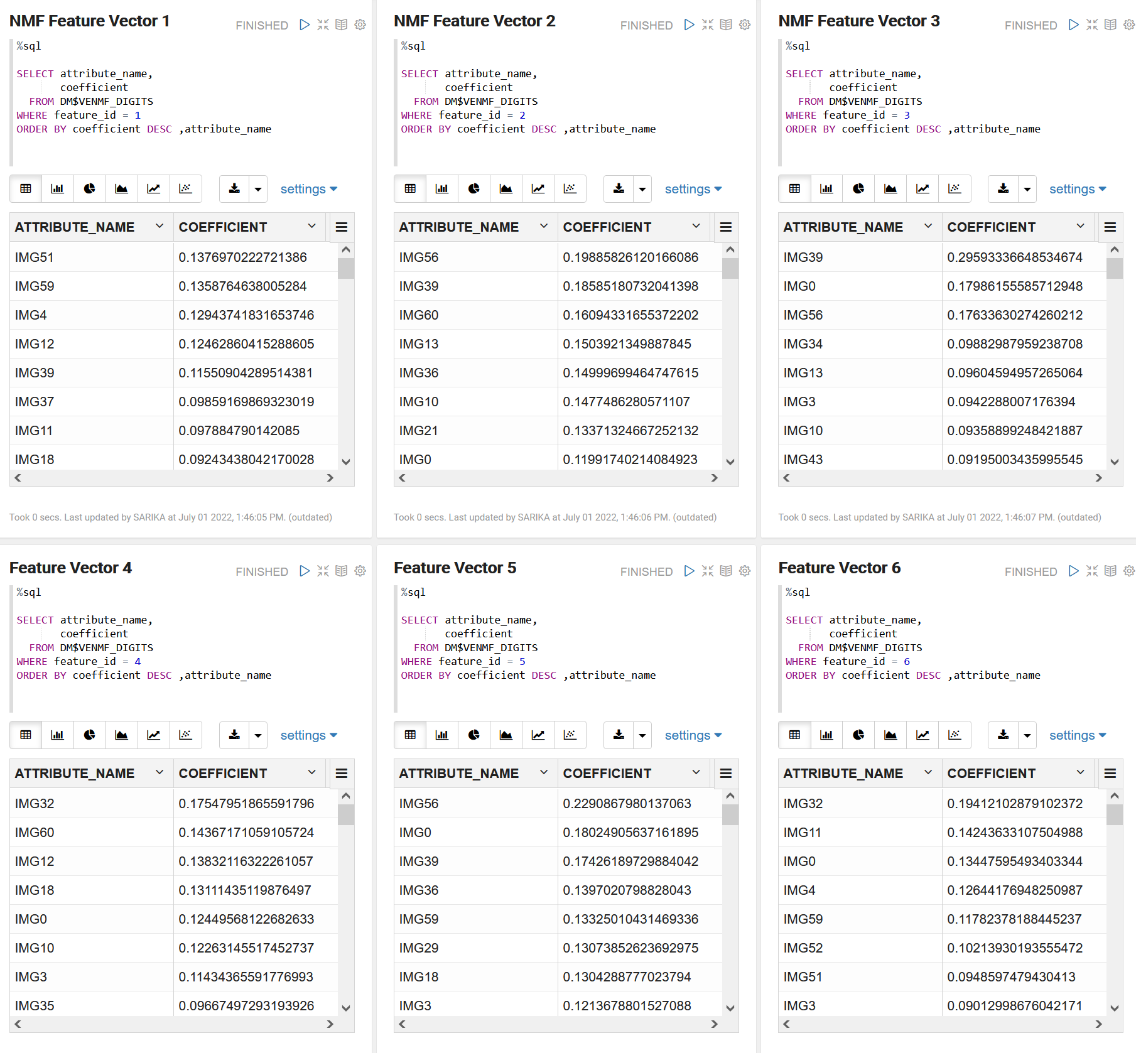This screenshot has width=1136, height=1053.
Task: Expand COEFFICIENT column menu in Feature Vector 6
Action: pyautogui.click(x=1081, y=772)
